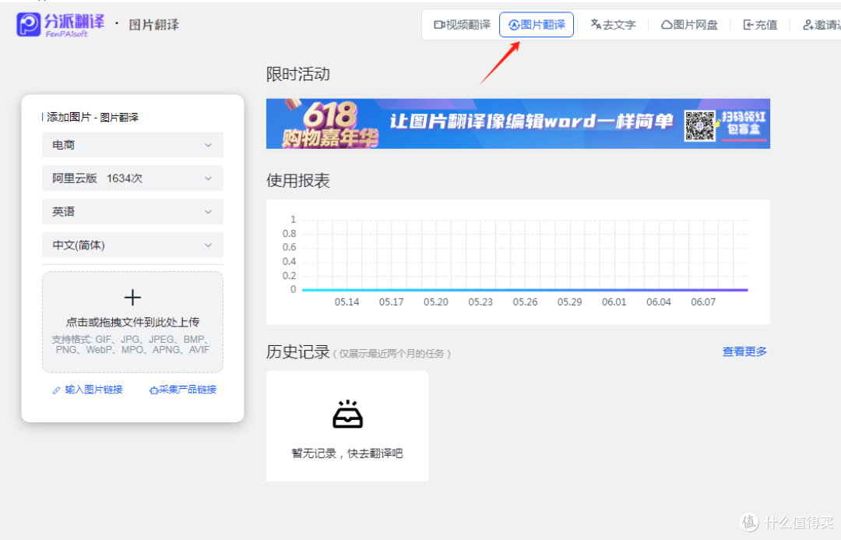Image resolution: width=841 pixels, height=540 pixels.
Task: Open the 图片网盘 image cloud drive tab
Action: pos(689,25)
